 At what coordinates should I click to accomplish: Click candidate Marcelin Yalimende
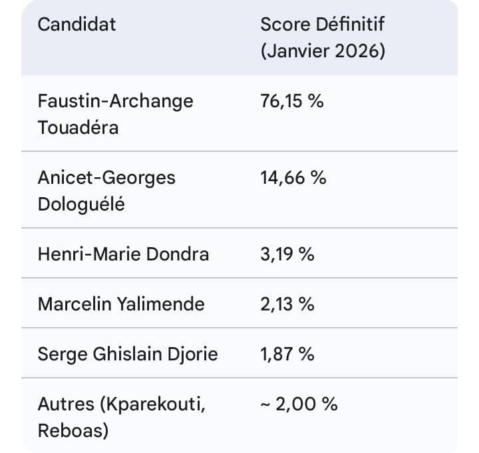point(121,304)
